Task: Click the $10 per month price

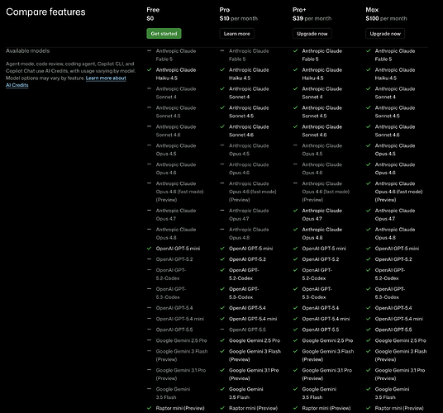Action: tap(239, 19)
